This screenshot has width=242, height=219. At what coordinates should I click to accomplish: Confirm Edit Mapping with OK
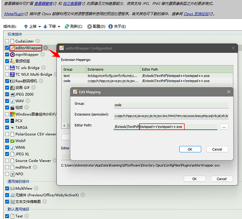(190, 149)
